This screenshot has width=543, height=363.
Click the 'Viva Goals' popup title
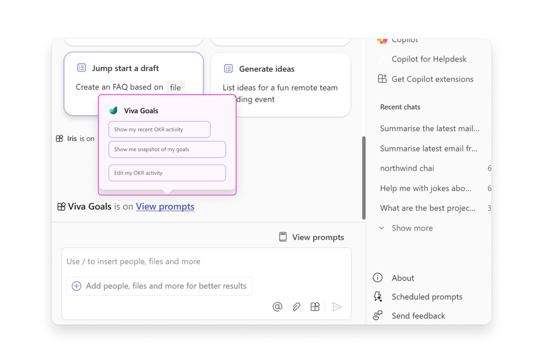[141, 111]
